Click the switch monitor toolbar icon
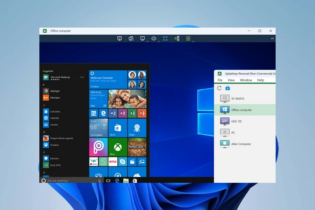315x210 pixels. coord(131,38)
